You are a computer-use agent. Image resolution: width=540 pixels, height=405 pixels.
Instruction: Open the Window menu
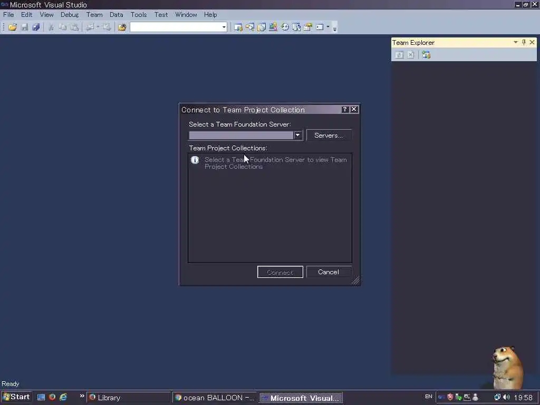pos(186,14)
